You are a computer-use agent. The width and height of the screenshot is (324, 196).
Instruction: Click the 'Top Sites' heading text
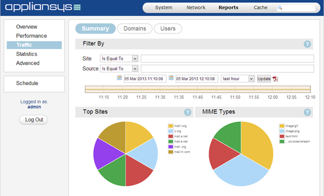pos(95,112)
